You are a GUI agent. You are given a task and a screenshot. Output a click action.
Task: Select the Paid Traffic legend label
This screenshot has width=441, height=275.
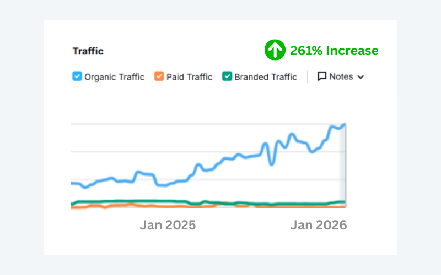[190, 77]
